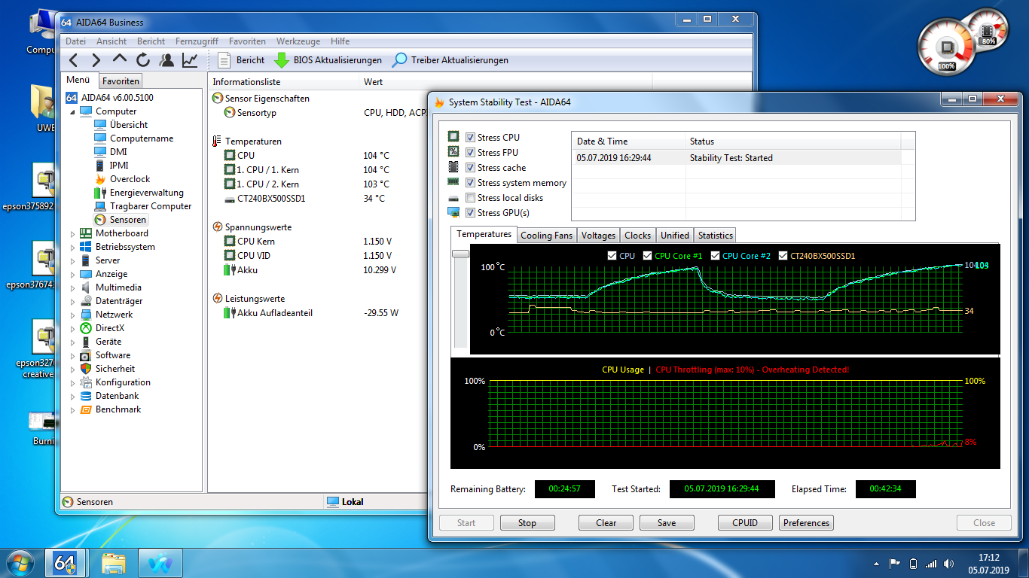Uncheck Stress CPU

pyautogui.click(x=470, y=138)
